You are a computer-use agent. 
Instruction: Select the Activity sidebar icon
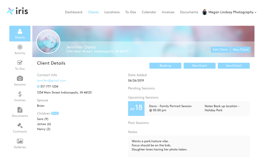(20, 49)
